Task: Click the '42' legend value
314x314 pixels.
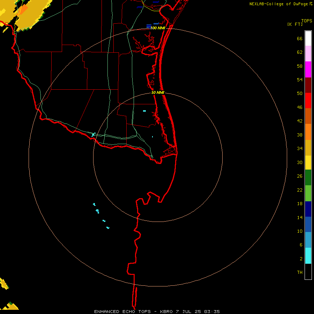Action: pyautogui.click(x=300, y=121)
